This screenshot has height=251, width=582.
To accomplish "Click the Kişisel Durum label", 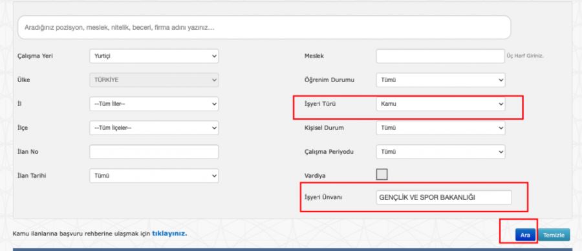I will (324, 127).
